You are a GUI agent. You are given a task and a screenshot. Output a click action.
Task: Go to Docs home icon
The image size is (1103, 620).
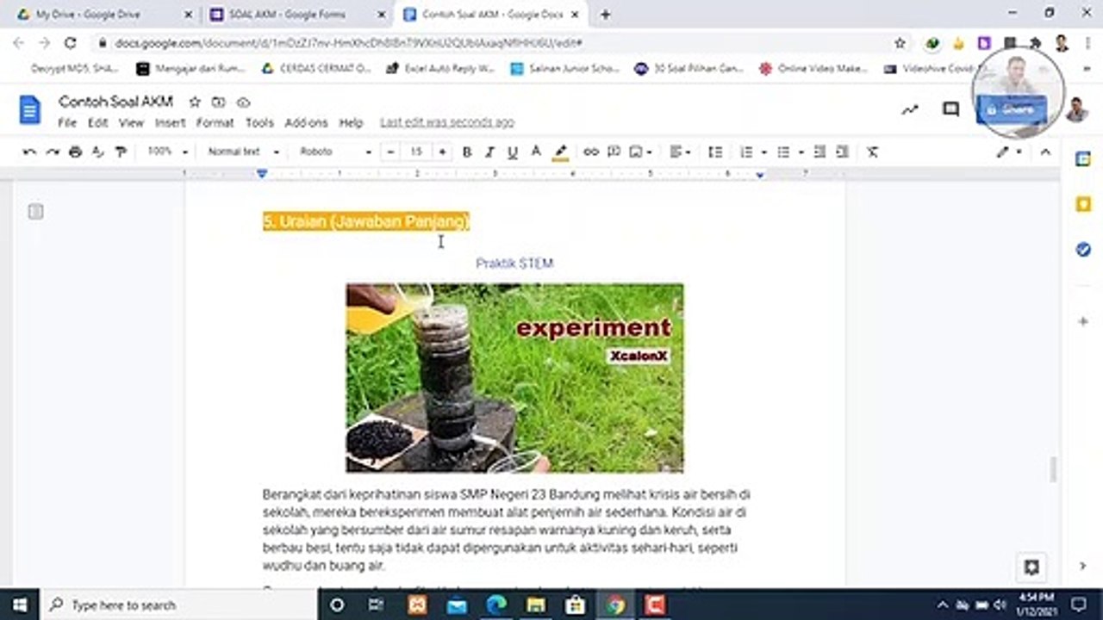click(x=30, y=109)
